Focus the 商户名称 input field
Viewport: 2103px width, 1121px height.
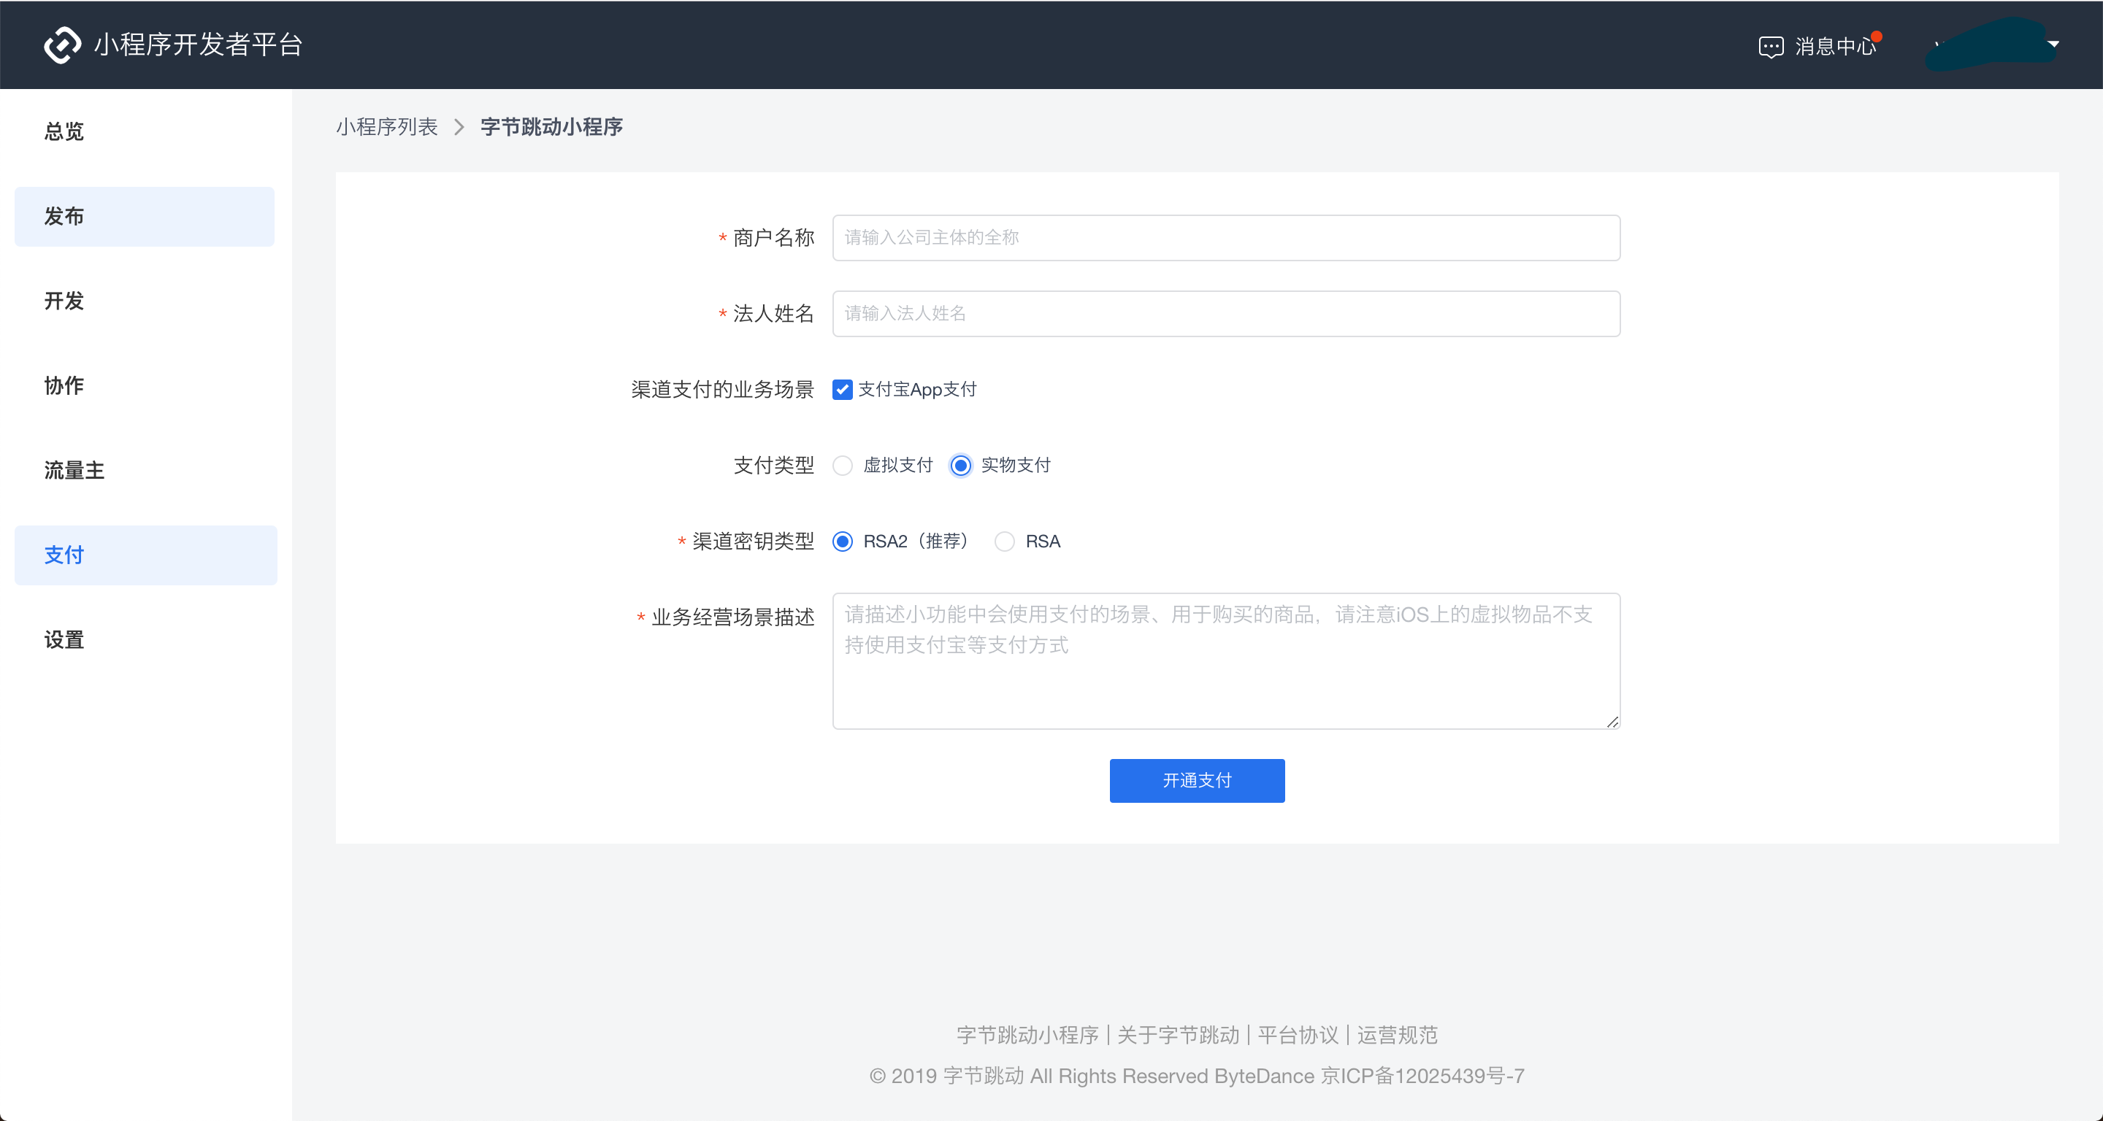coord(1225,237)
